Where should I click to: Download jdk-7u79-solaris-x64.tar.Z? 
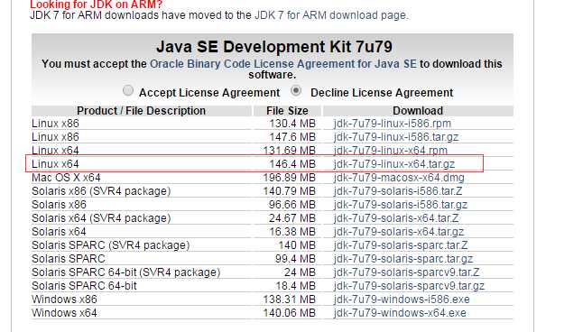coord(396,218)
